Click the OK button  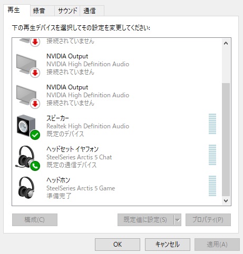click(x=118, y=245)
